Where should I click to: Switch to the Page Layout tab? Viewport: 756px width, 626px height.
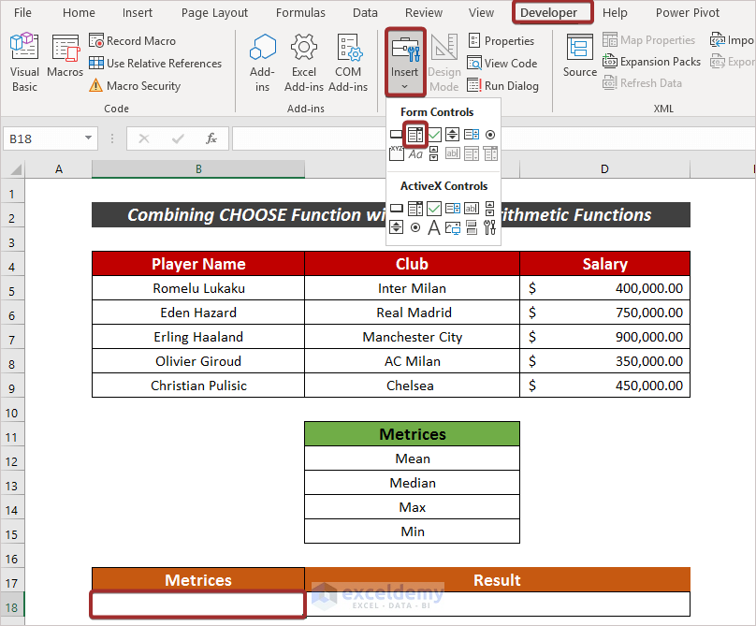[x=214, y=12]
